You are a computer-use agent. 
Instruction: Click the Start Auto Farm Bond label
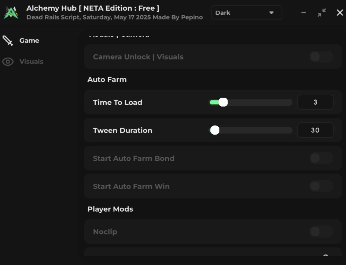click(x=133, y=158)
